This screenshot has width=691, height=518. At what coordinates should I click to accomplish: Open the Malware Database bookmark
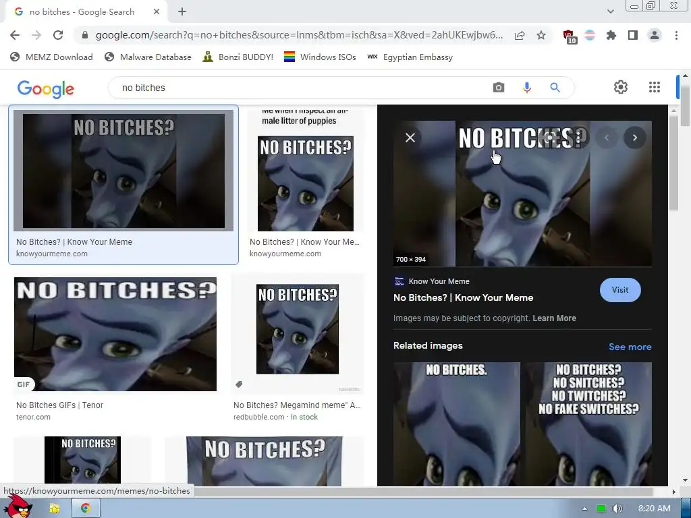click(148, 57)
